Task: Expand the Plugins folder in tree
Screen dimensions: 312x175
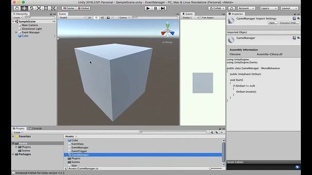Action: point(16,147)
